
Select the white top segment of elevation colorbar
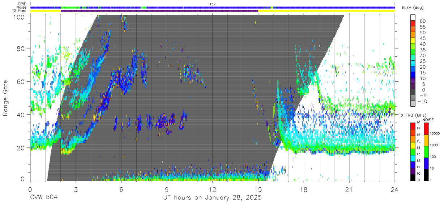coord(413,17)
